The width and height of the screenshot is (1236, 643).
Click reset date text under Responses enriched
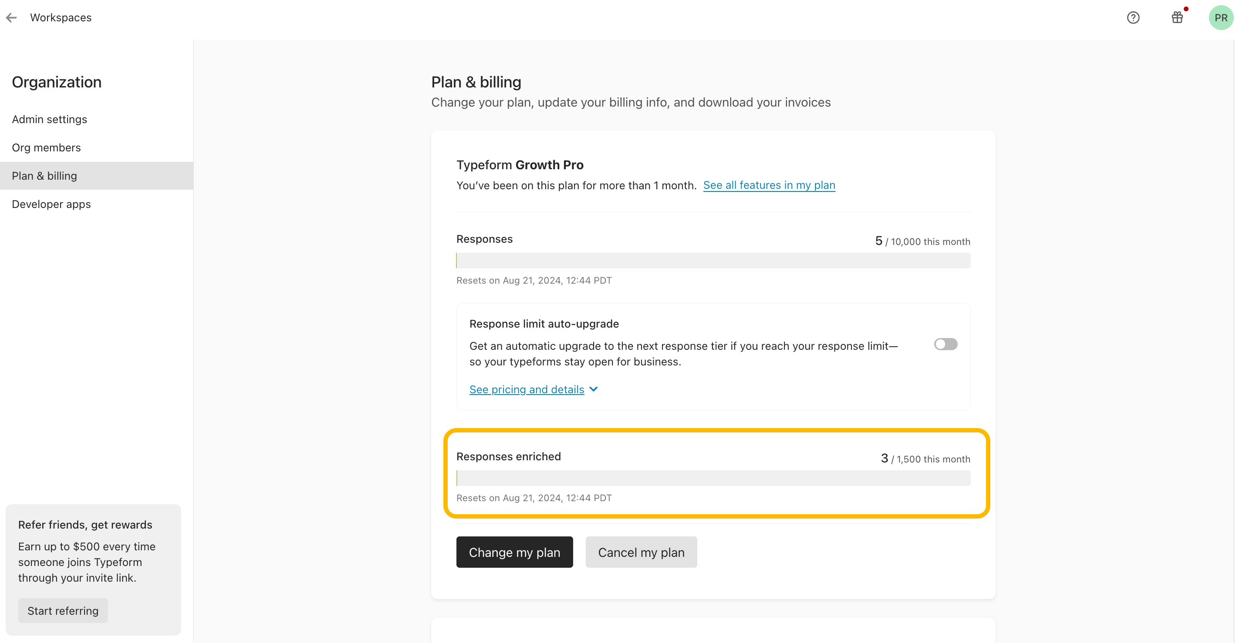click(534, 498)
